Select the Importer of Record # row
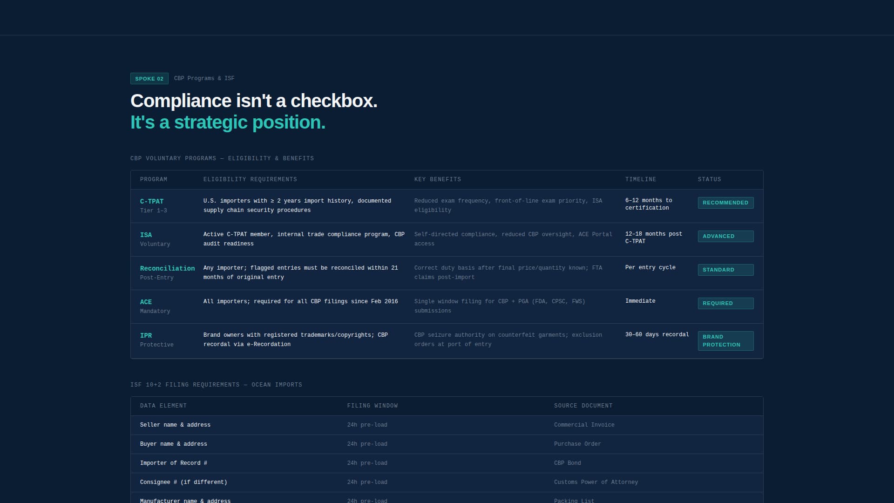Screen dimensions: 894x503 (173, 463)
